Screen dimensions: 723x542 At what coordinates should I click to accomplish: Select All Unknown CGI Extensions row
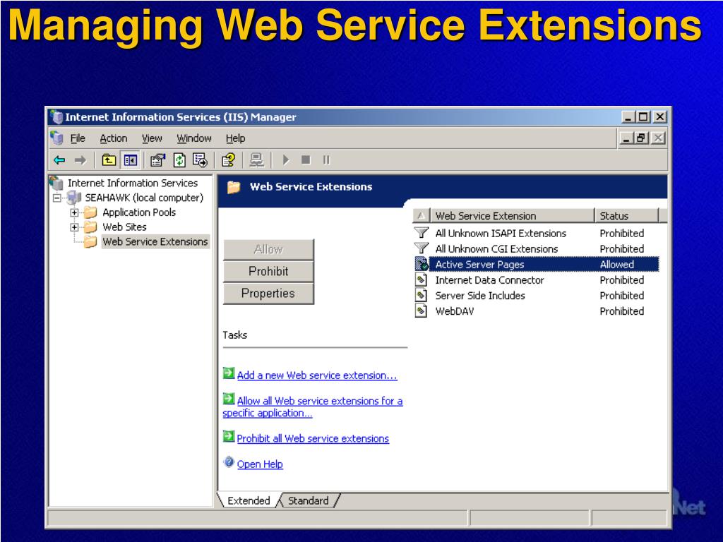[x=537, y=249]
